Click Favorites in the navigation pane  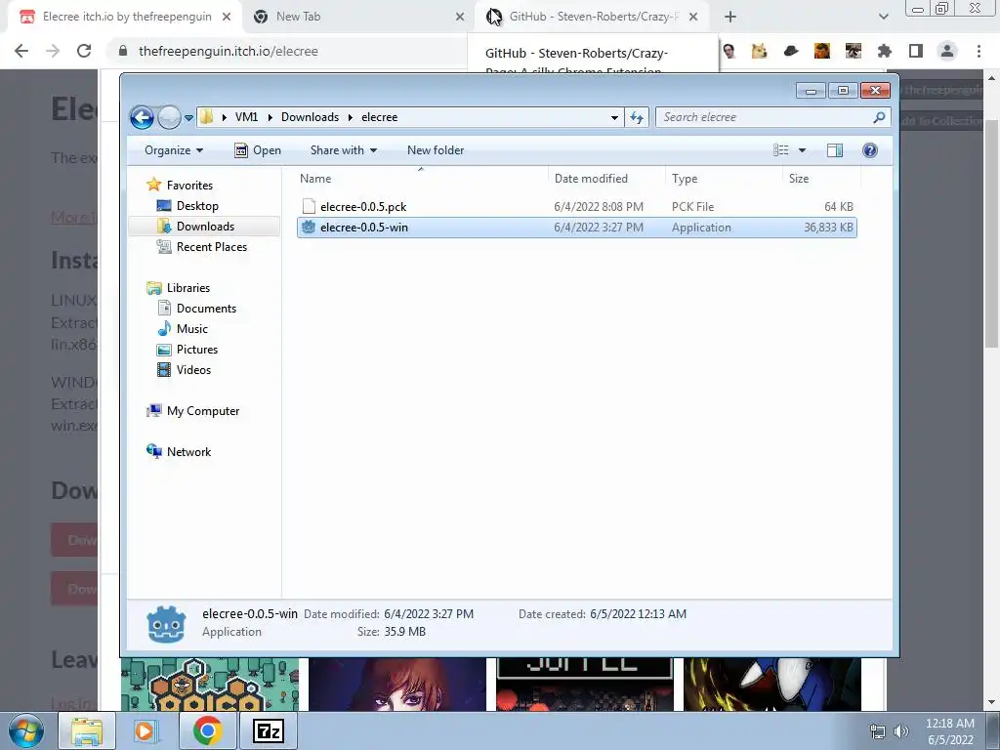pos(189,186)
